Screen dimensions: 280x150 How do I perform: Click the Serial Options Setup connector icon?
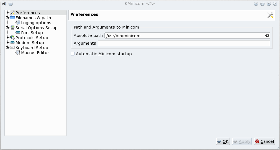point(12,28)
